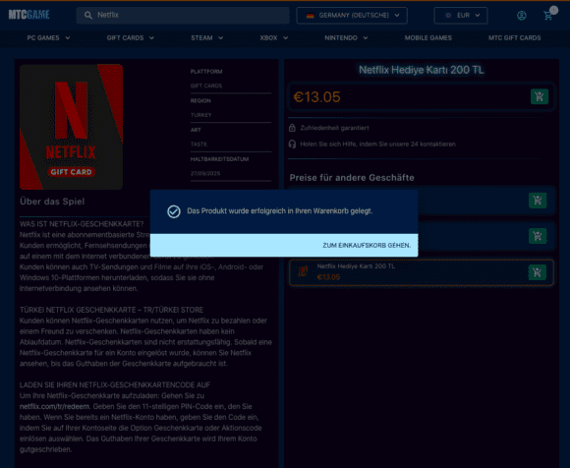570x468 pixels.
Task: Click the Turkey region value
Action: tap(200, 115)
